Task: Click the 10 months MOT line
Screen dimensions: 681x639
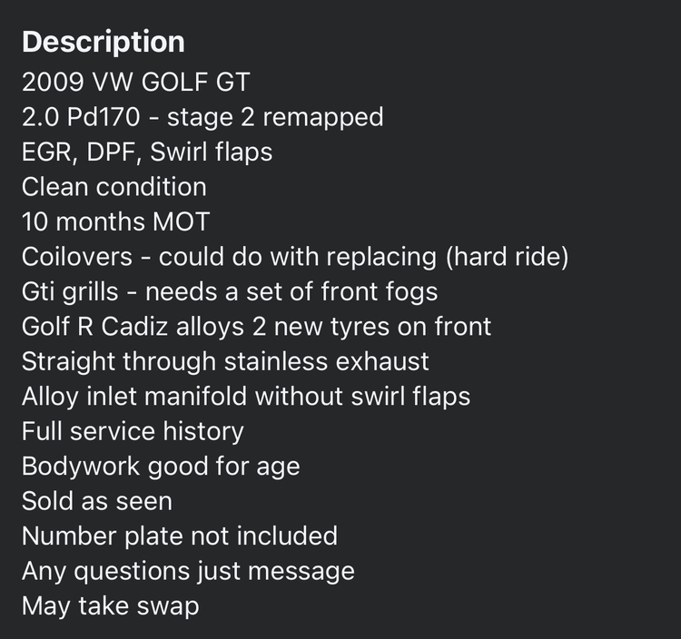Action: 116,221
